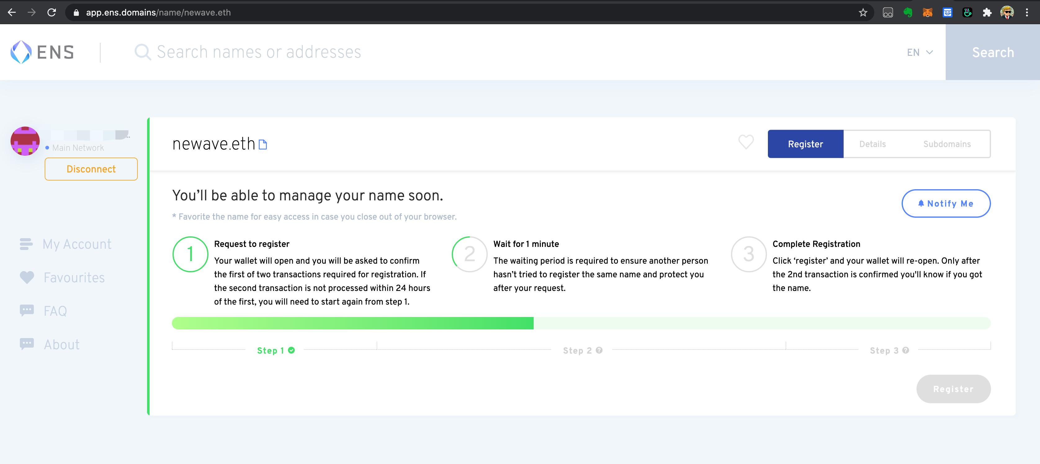
Task: Focus the Search names or addresses field
Action: 258,52
